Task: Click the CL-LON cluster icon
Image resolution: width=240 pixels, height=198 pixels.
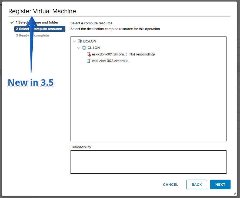Action: click(x=84, y=48)
